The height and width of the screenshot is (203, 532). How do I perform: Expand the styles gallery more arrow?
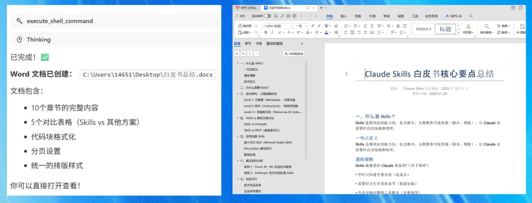coord(459,33)
